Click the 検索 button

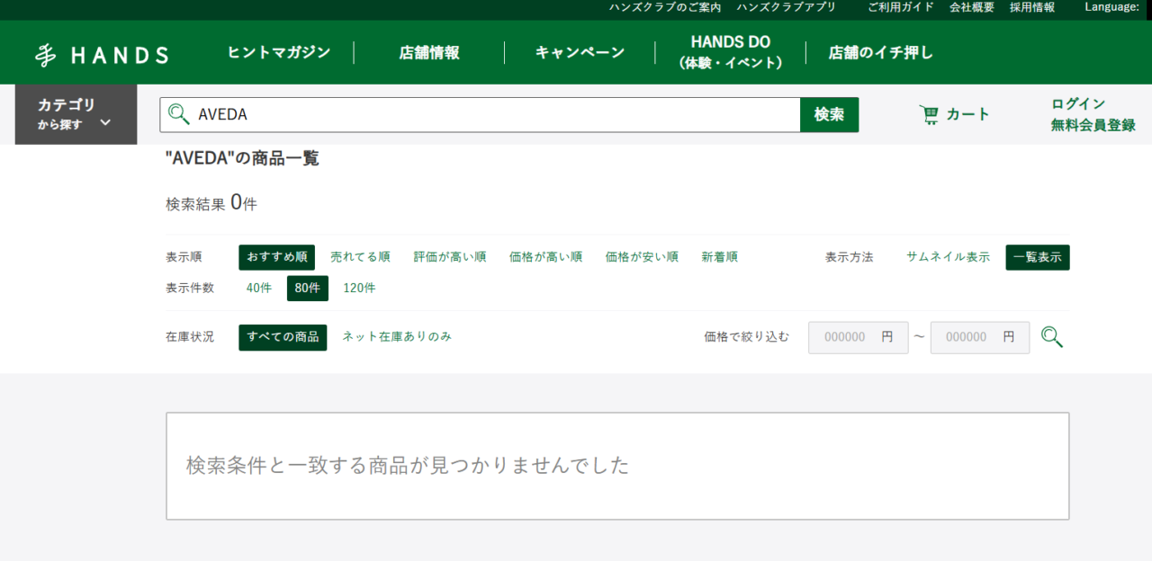[x=829, y=114]
